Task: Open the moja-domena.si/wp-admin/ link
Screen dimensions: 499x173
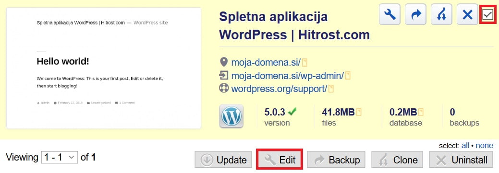Action: (287, 76)
